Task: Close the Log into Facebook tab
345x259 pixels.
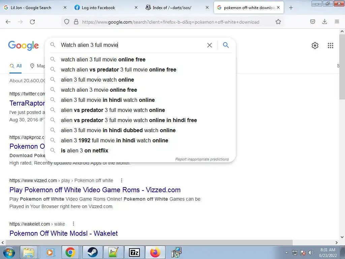Action: [x=136, y=8]
